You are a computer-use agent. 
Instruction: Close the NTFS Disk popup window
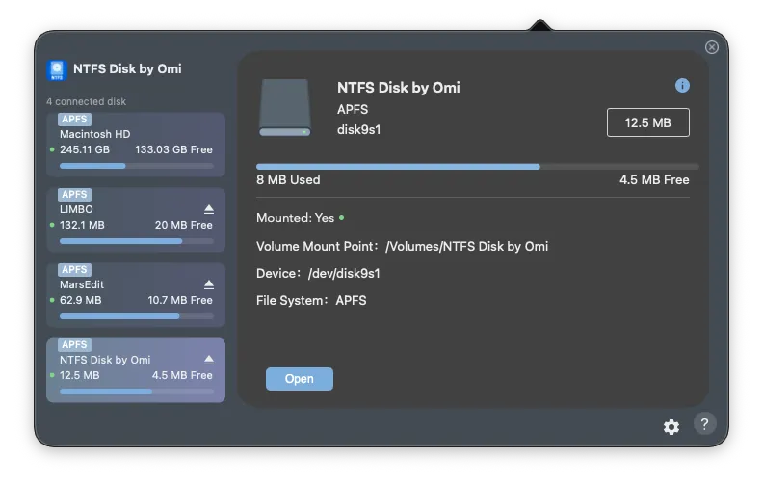coord(712,47)
